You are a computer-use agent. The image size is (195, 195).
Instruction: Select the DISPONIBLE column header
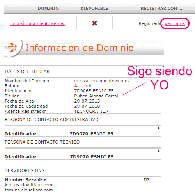click(x=94, y=9)
